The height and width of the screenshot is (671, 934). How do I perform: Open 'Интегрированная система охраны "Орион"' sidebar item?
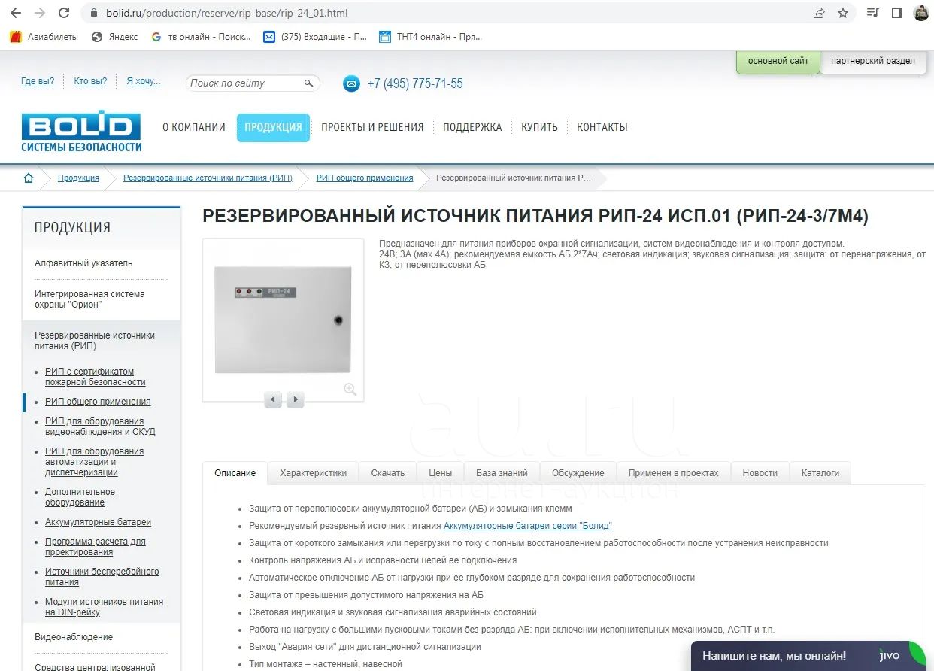[x=89, y=299]
